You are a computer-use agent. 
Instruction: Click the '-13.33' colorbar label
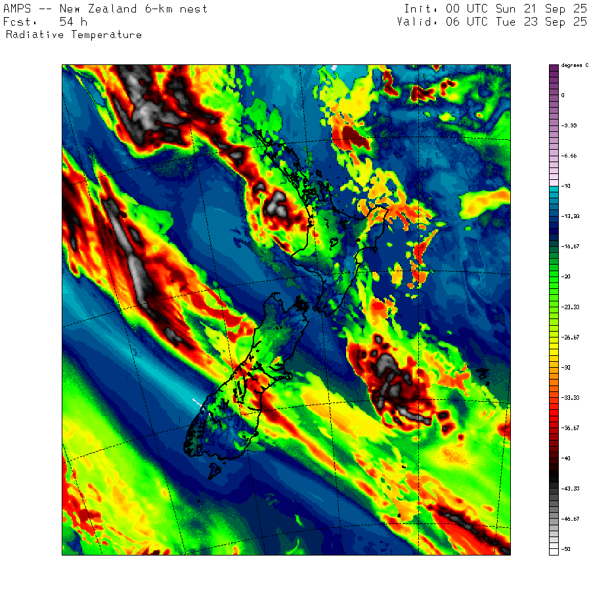[x=570, y=216]
